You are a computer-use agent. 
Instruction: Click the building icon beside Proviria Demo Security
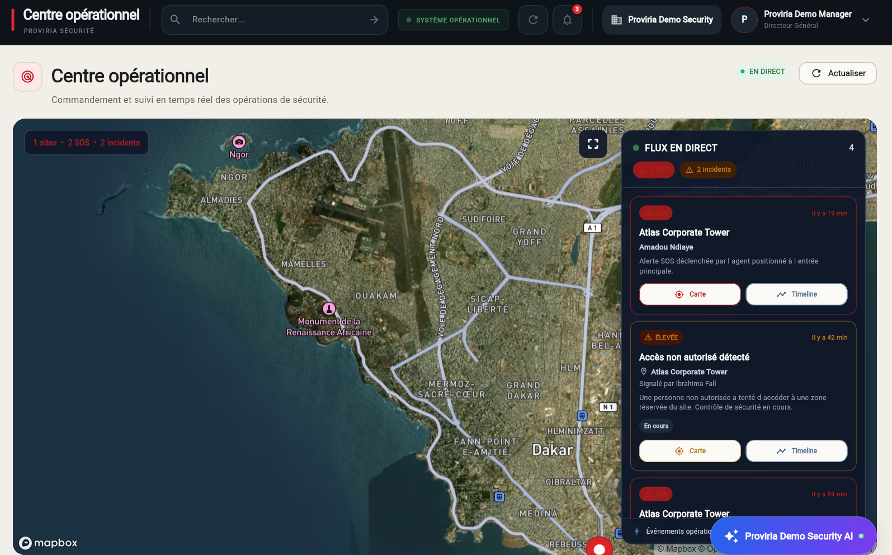616,20
